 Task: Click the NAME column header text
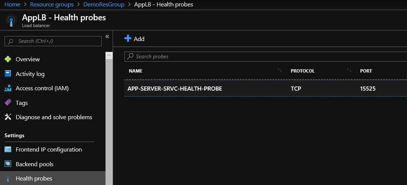136,71
